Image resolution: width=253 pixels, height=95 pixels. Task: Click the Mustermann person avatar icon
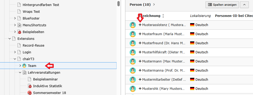pos(133,61)
